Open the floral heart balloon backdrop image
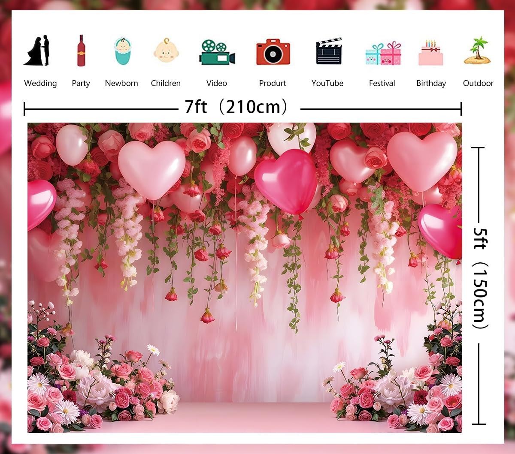This screenshot has width=515, height=454. pyautogui.click(x=245, y=278)
